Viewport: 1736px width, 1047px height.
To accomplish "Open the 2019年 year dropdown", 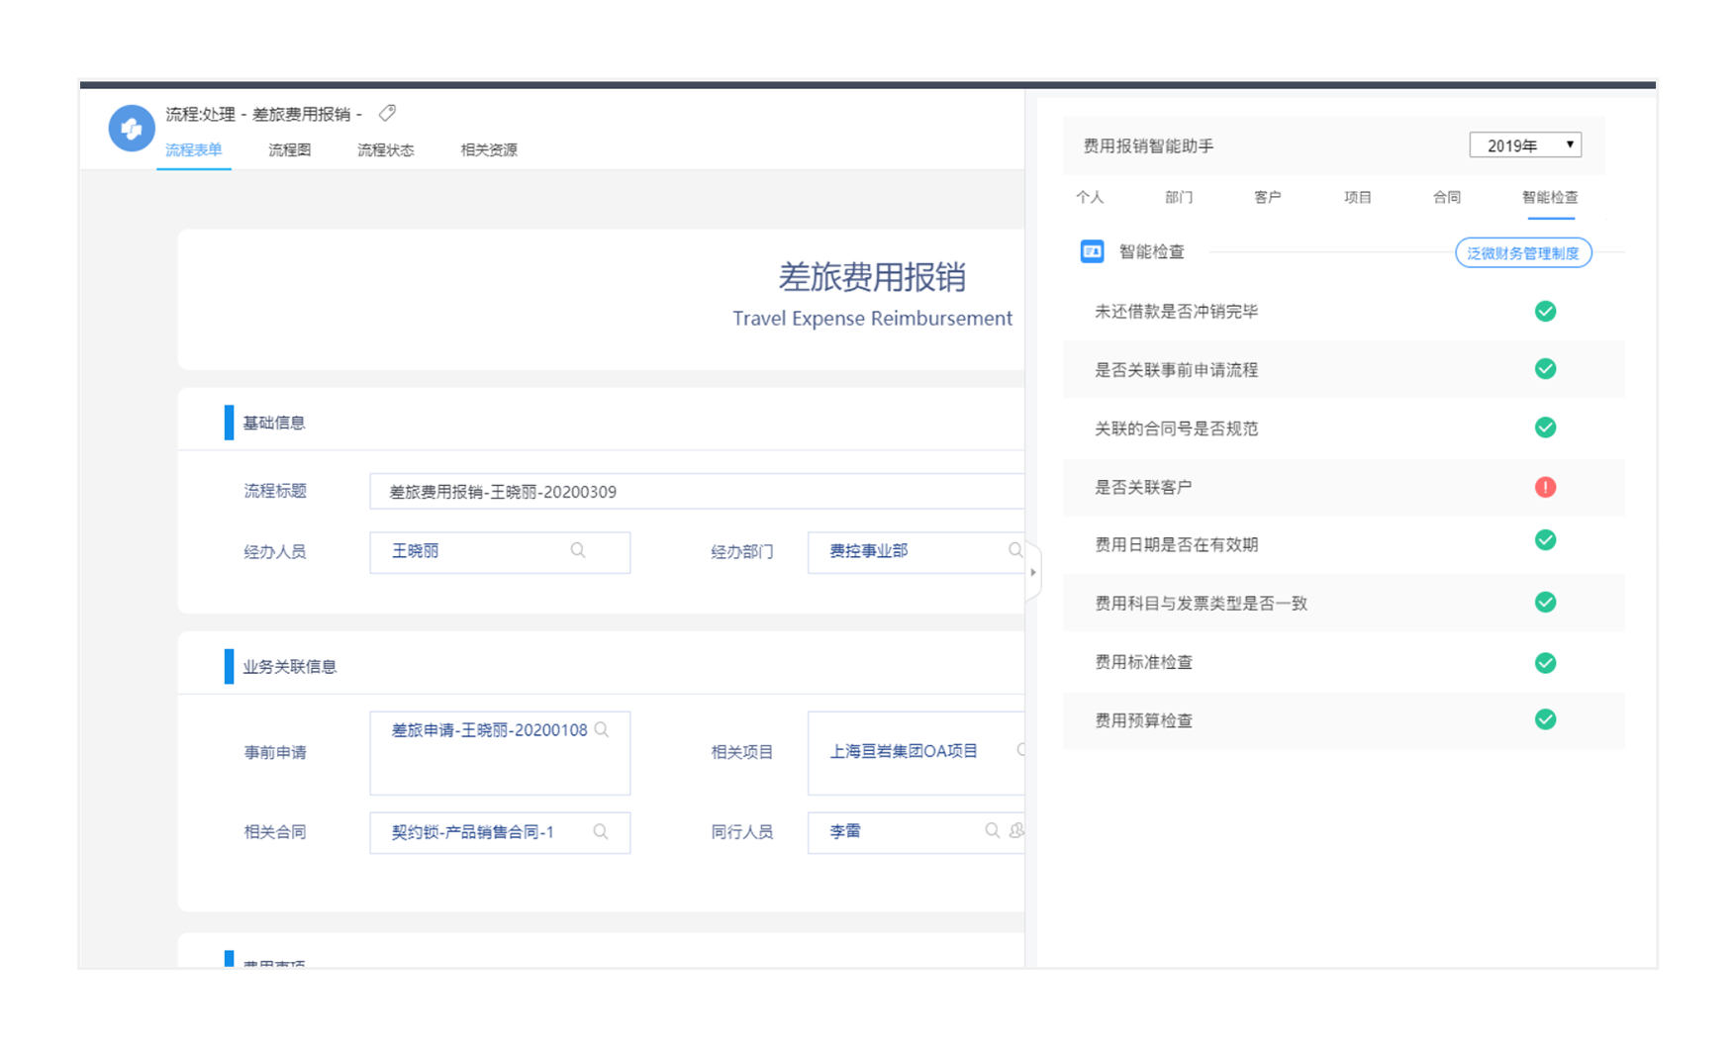I will tap(1524, 145).
